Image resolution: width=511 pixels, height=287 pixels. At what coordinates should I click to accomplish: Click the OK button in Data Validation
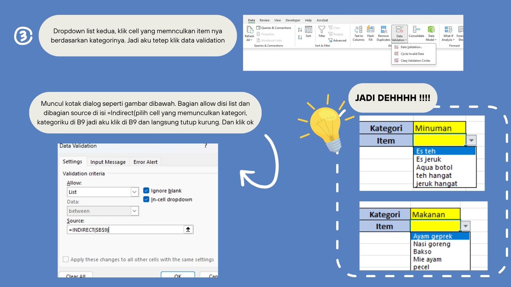pyautogui.click(x=178, y=276)
